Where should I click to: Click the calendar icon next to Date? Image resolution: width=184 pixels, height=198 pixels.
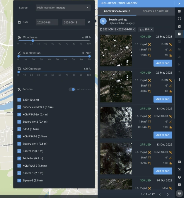coord(19,22)
